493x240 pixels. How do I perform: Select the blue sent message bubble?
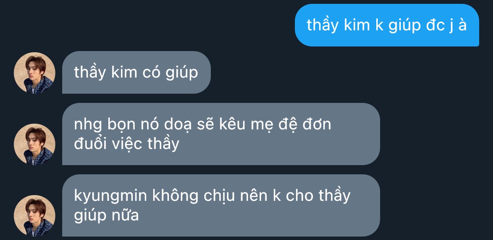(x=387, y=25)
